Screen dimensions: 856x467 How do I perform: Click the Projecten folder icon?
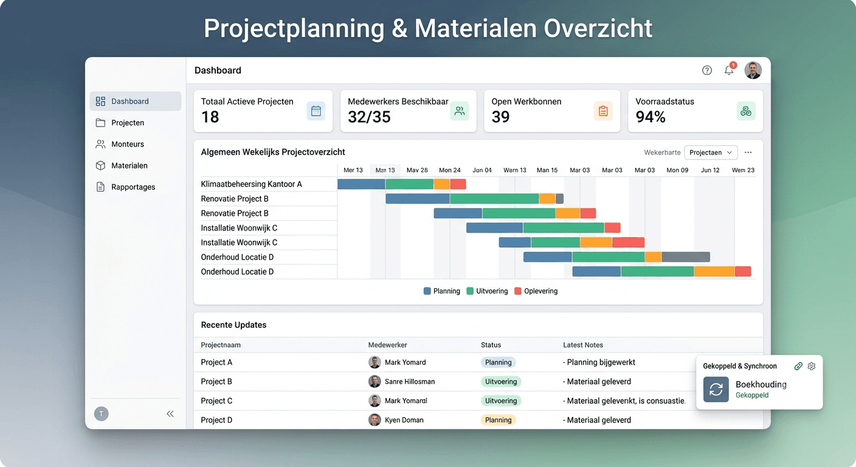101,123
